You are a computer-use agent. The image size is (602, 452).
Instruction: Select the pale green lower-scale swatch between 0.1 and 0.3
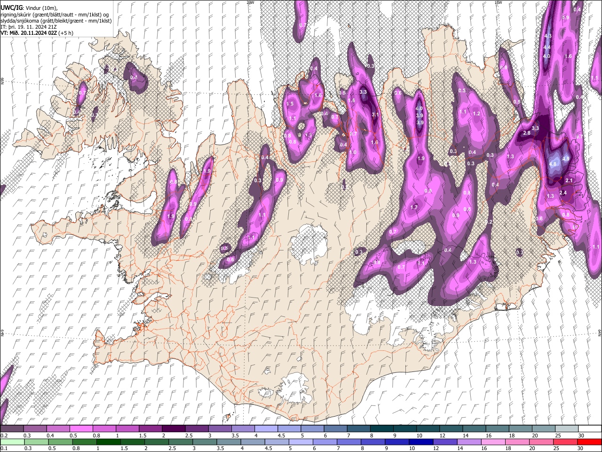tap(12, 442)
